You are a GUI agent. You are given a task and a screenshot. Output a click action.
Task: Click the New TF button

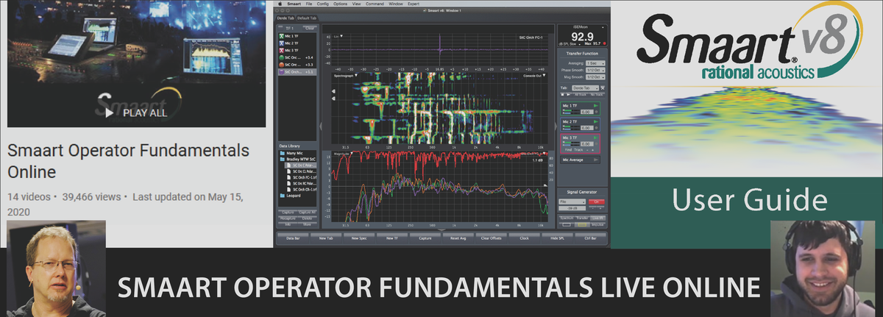coord(392,238)
